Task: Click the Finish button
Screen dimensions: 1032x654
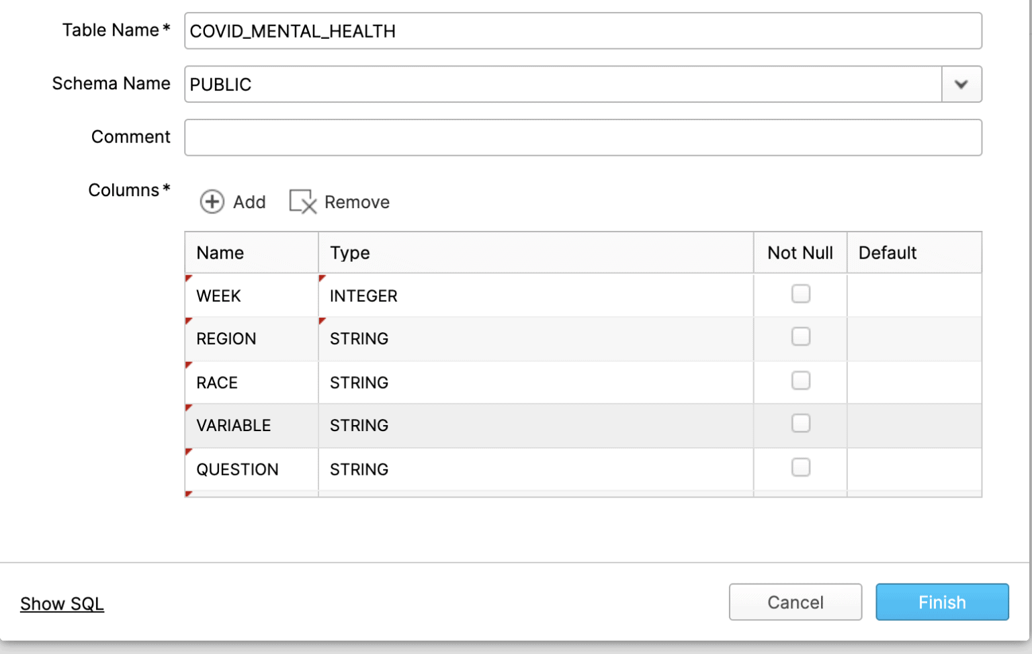Action: coord(941,602)
